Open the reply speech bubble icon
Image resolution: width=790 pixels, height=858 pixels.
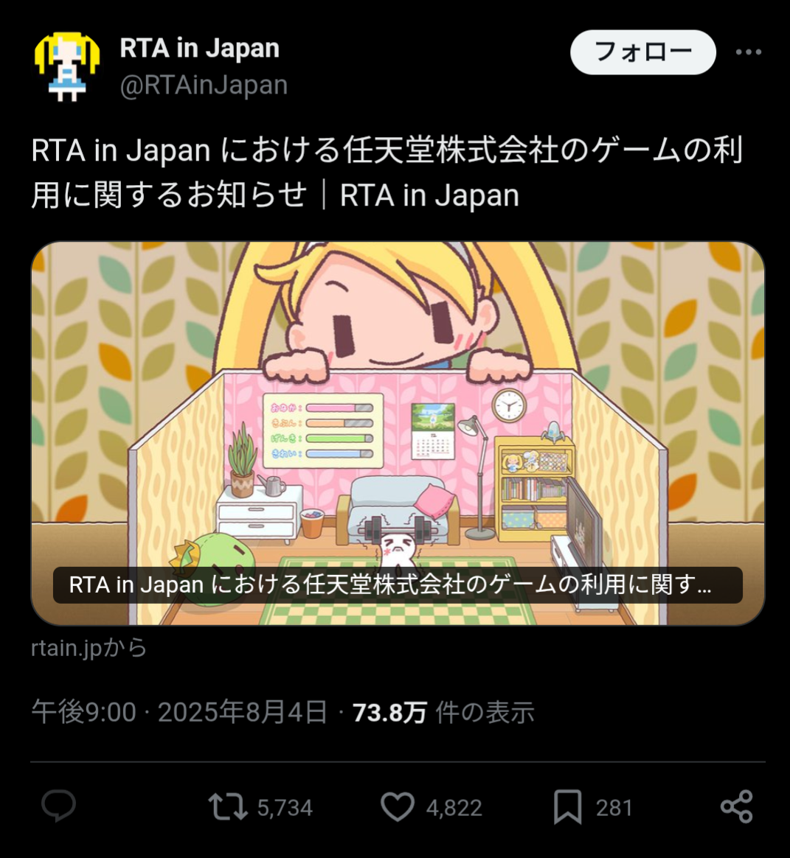tap(58, 806)
